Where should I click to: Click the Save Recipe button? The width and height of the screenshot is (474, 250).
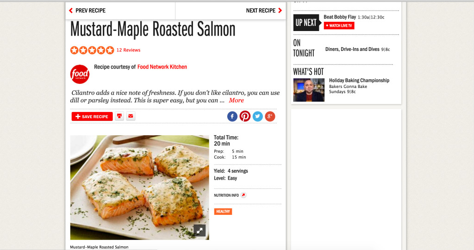point(92,116)
